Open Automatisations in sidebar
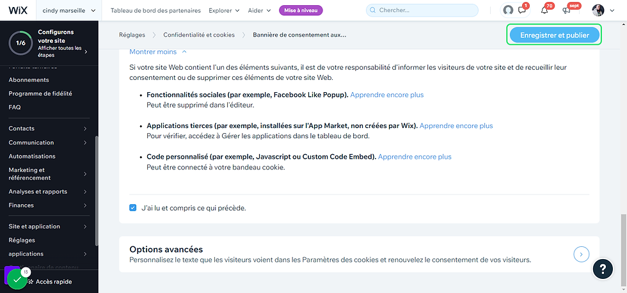 (32, 156)
